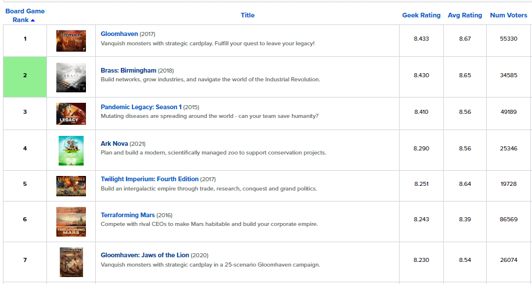This screenshot has width=532, height=284.
Task: Open the Pandemic Legacy cover thumbnail
Action: (x=71, y=114)
